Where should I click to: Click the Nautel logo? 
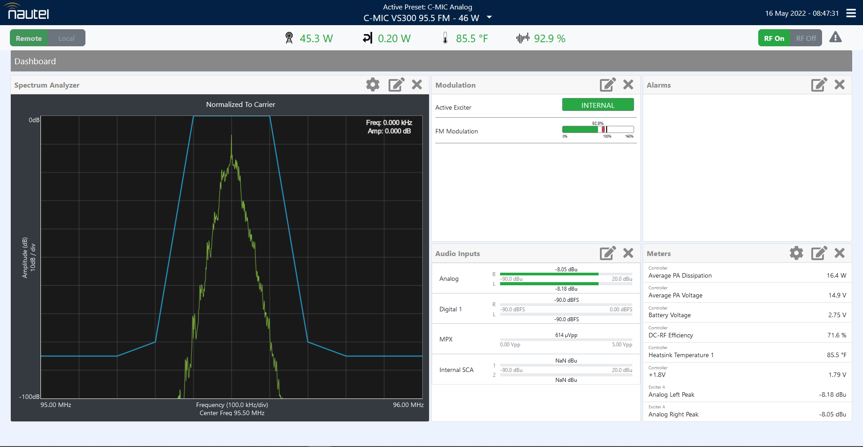tap(27, 11)
